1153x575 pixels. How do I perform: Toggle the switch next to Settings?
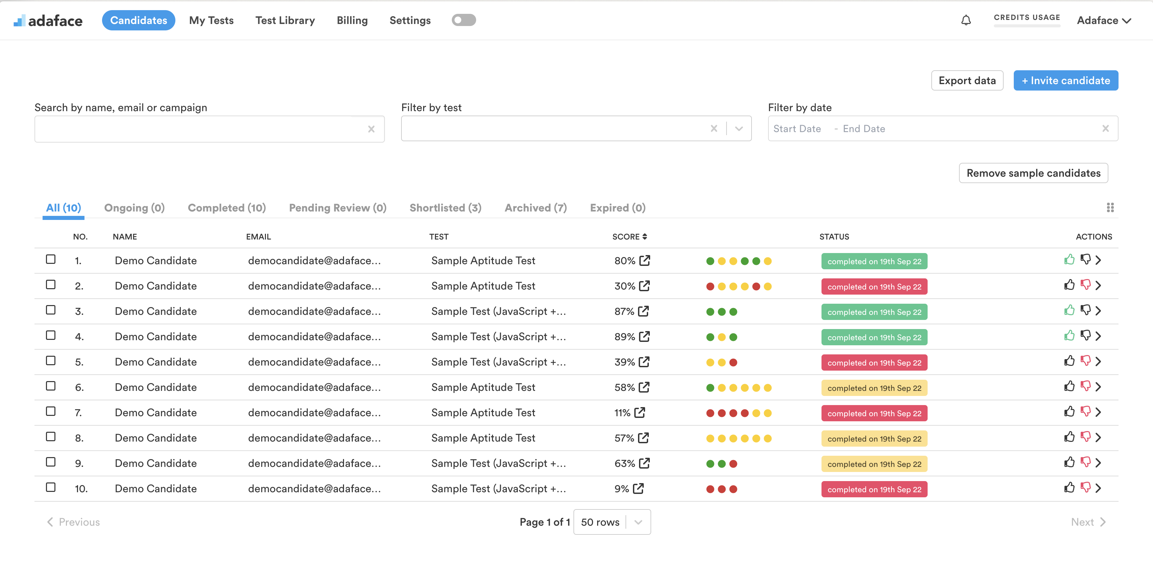[464, 20]
